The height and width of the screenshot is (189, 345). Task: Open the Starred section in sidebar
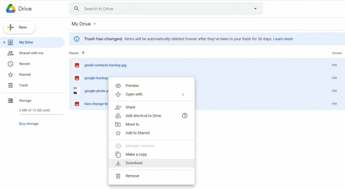click(x=24, y=74)
